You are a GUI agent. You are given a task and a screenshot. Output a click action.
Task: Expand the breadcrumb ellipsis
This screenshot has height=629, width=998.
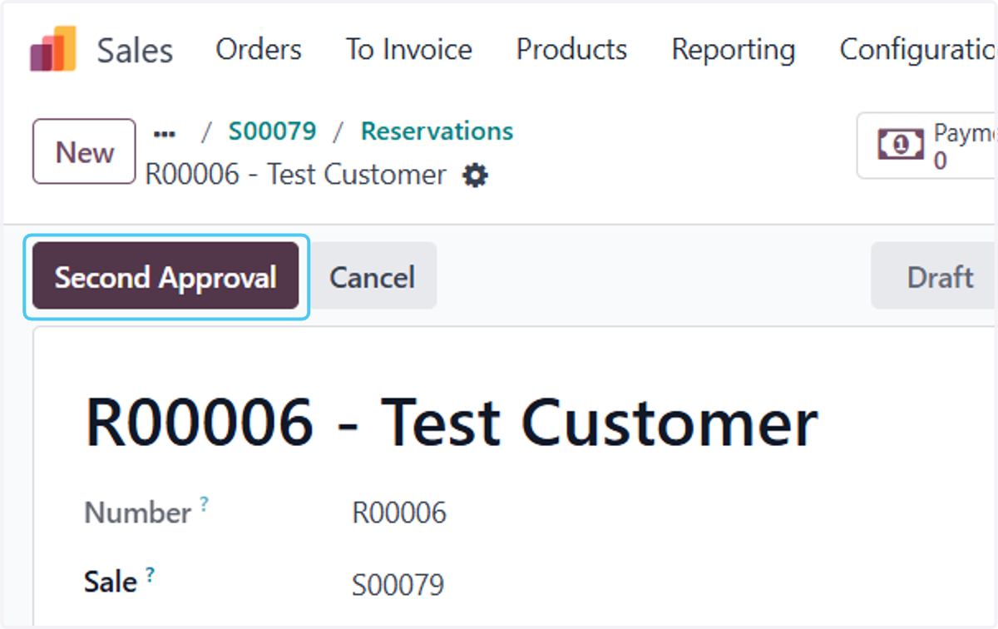click(166, 132)
